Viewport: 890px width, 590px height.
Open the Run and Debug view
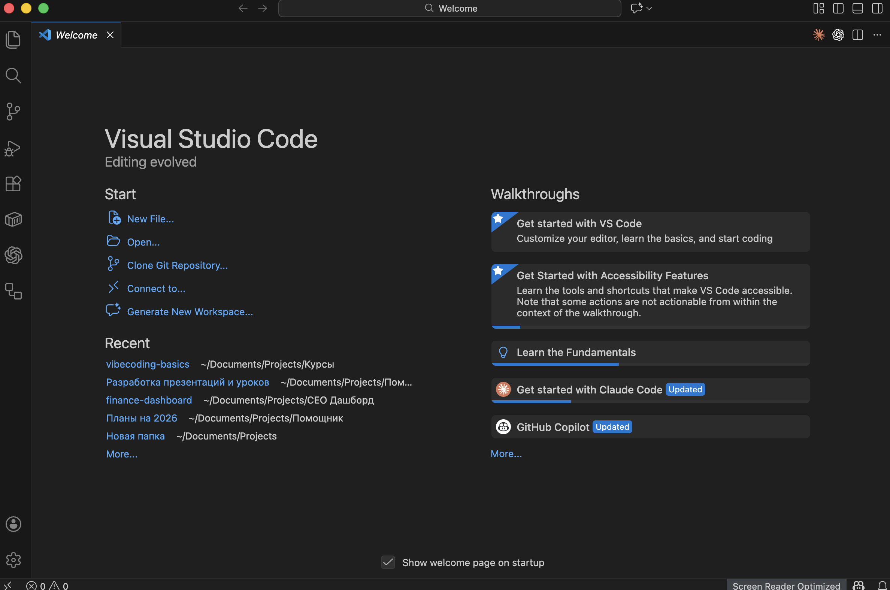coord(13,148)
